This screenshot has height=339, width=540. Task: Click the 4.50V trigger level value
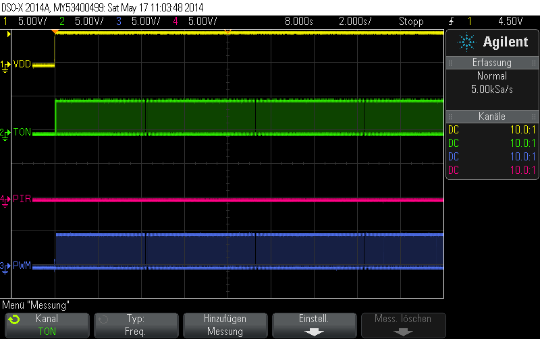pyautogui.click(x=510, y=22)
